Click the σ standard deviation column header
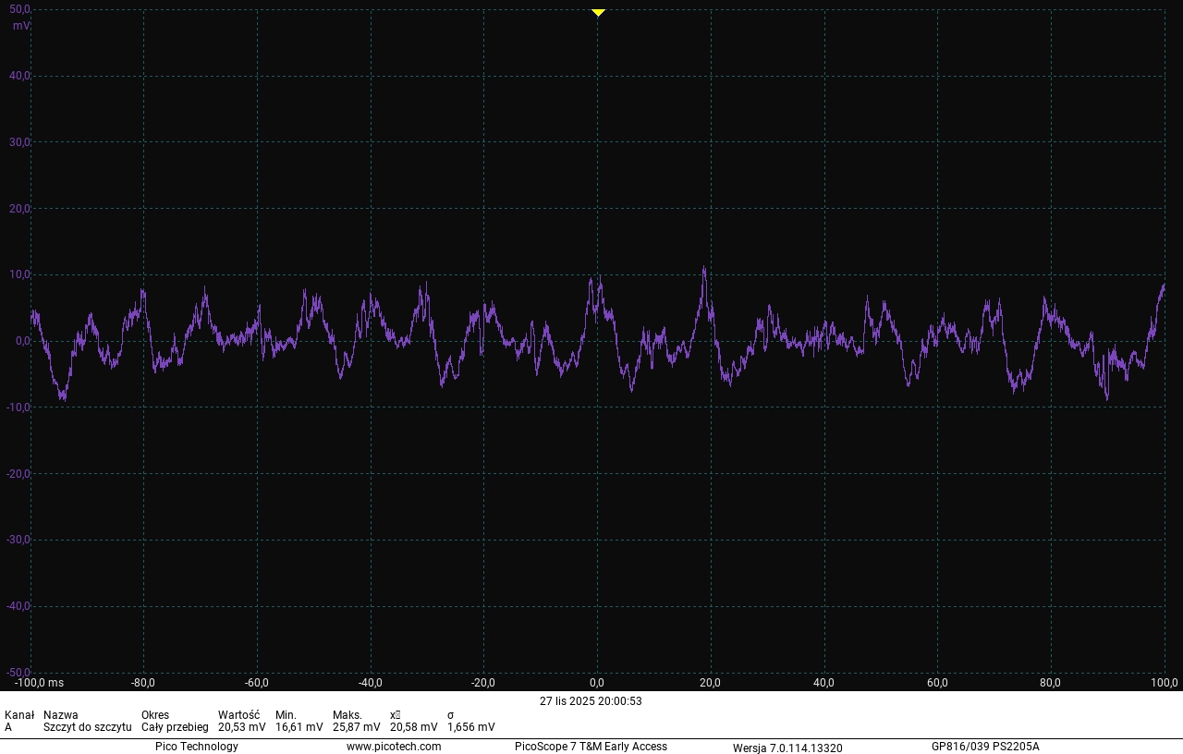The width and height of the screenshot is (1183, 754). click(450, 715)
